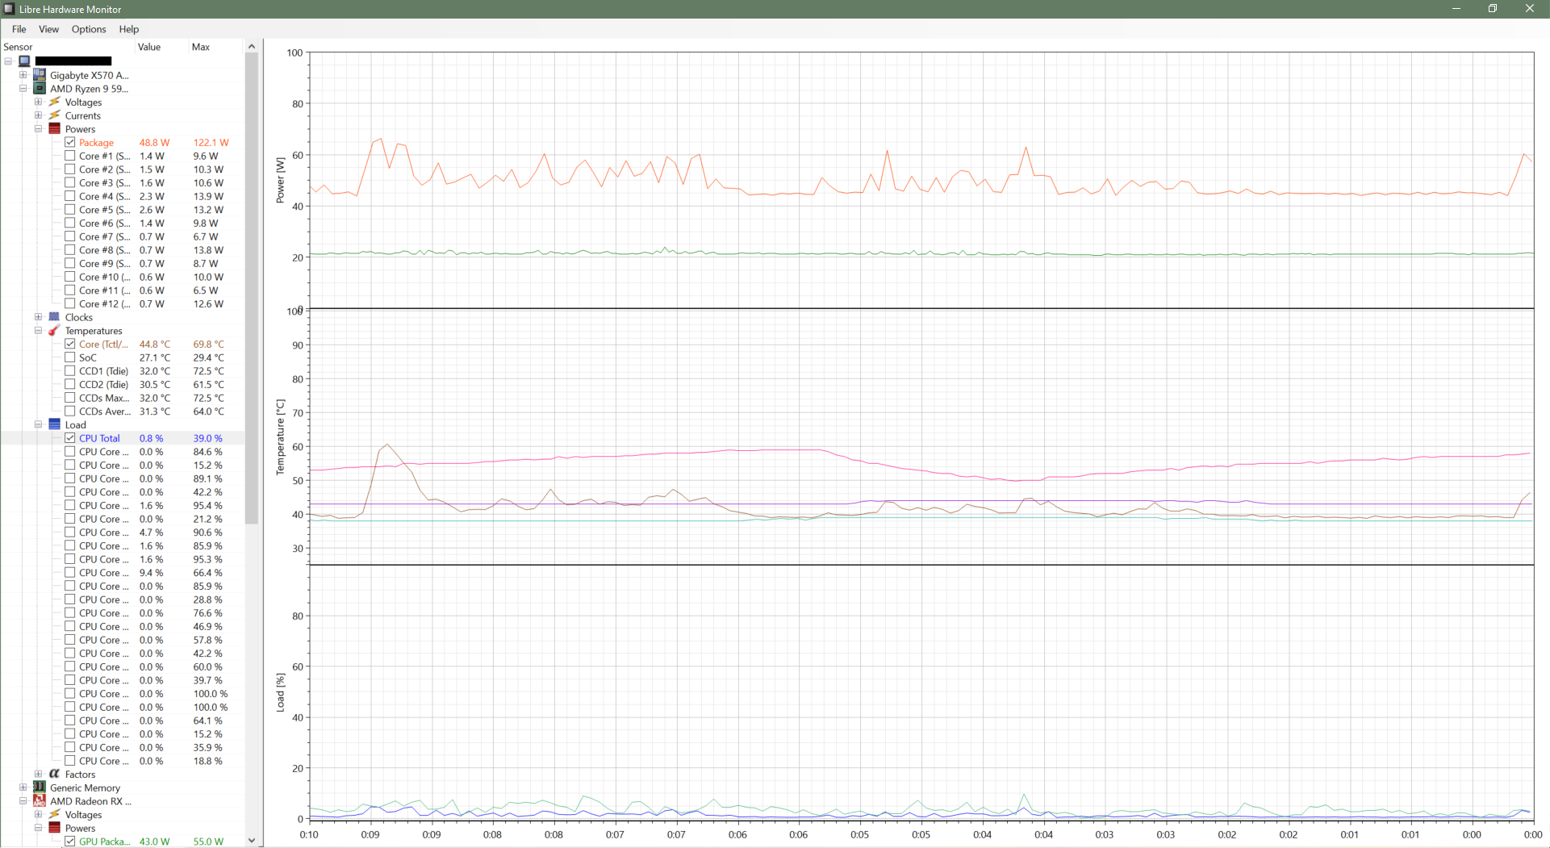Expand the Clocks group
The height and width of the screenshot is (848, 1550).
(x=38, y=317)
